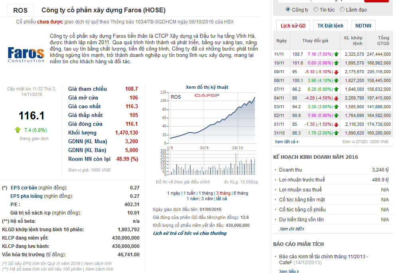Click the 7.10 (7.00%) price change
The image size is (396, 273).
coord(320,54)
